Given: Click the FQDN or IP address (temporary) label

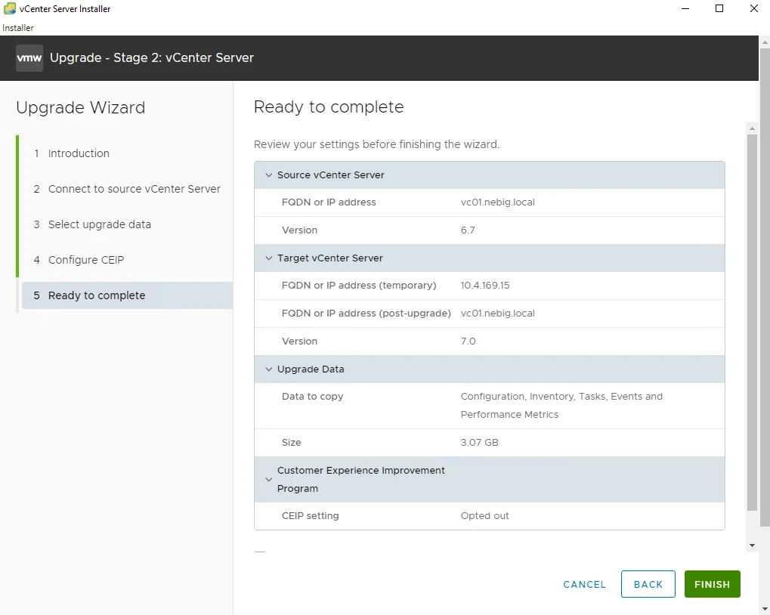Looking at the screenshot, I should point(359,285).
